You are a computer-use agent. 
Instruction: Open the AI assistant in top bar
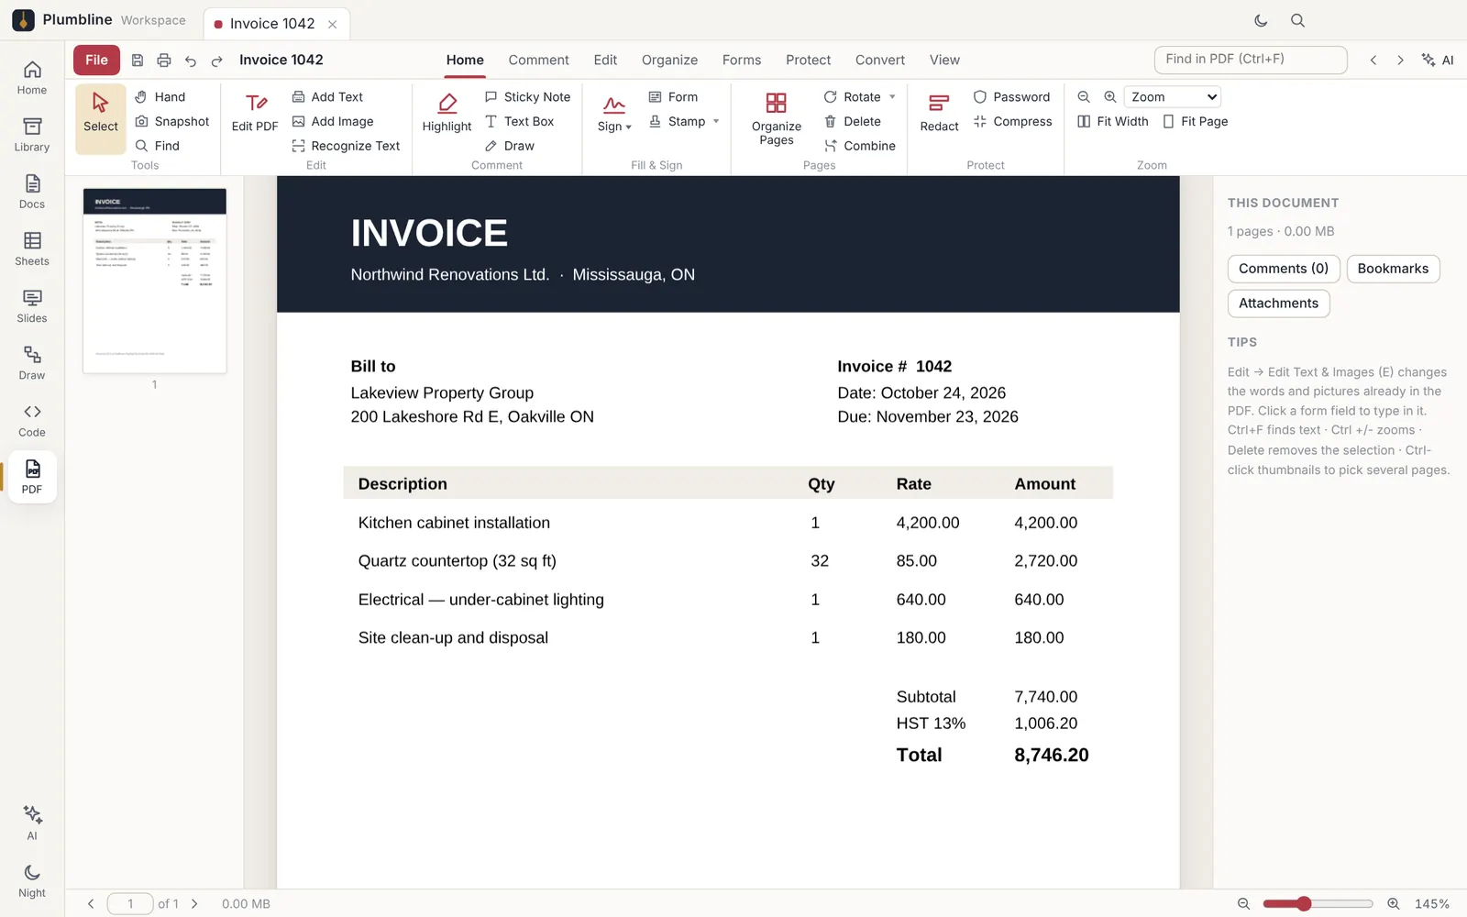point(1438,60)
